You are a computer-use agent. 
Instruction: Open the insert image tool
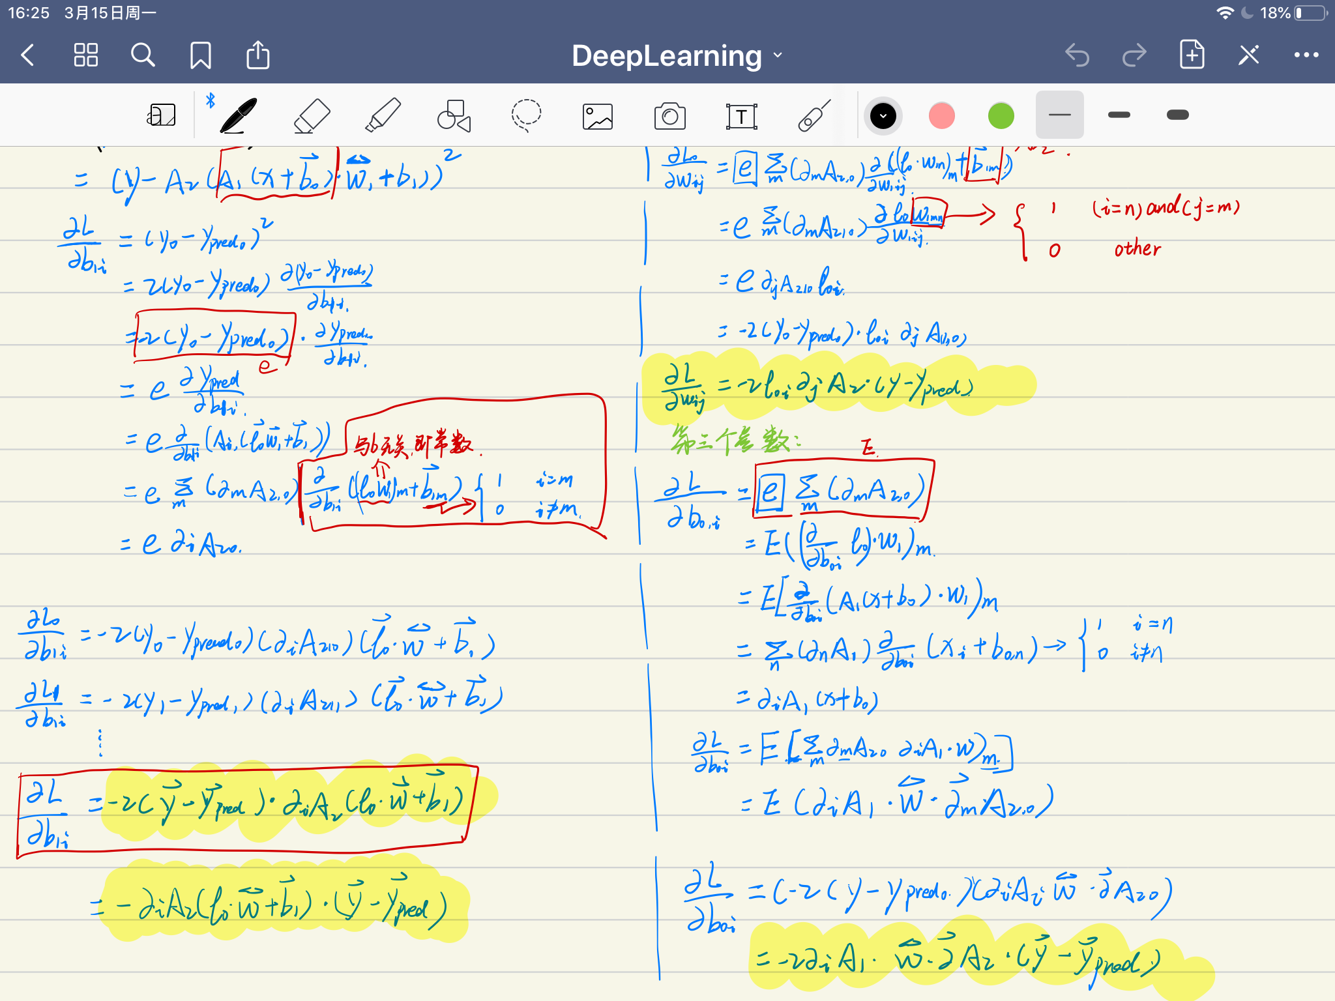[x=598, y=116]
